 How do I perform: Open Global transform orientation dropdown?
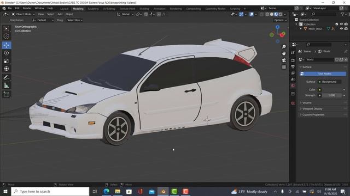tap(125, 14)
